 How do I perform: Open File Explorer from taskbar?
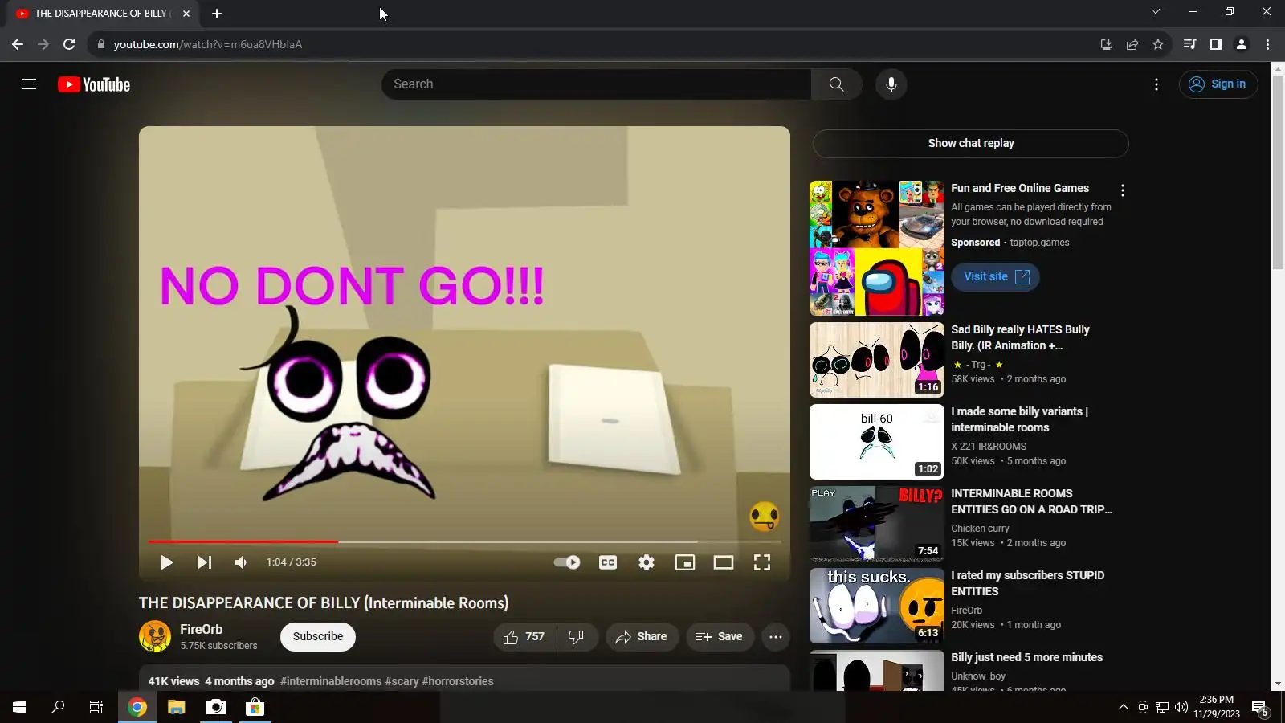pyautogui.click(x=177, y=707)
